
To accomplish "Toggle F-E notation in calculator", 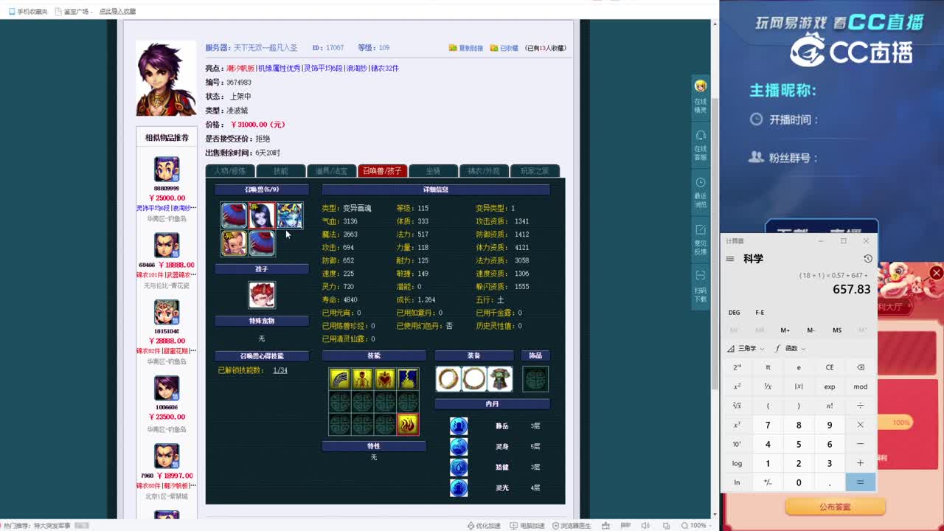I will 760,313.
